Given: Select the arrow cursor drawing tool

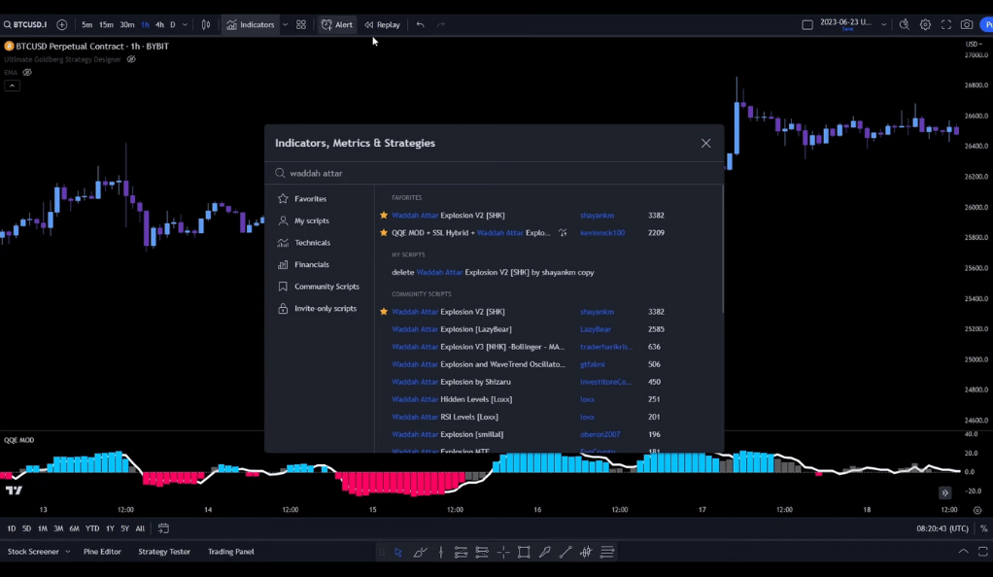Looking at the screenshot, I should pos(398,553).
